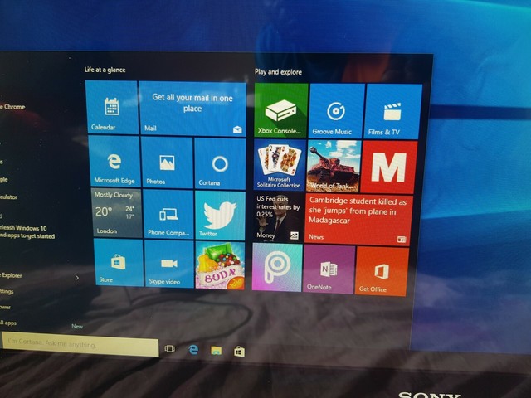Open the OneNote tile

point(329,269)
